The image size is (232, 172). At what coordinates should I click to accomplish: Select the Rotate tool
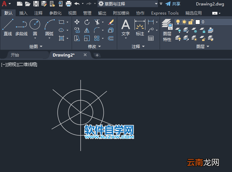point(87,22)
